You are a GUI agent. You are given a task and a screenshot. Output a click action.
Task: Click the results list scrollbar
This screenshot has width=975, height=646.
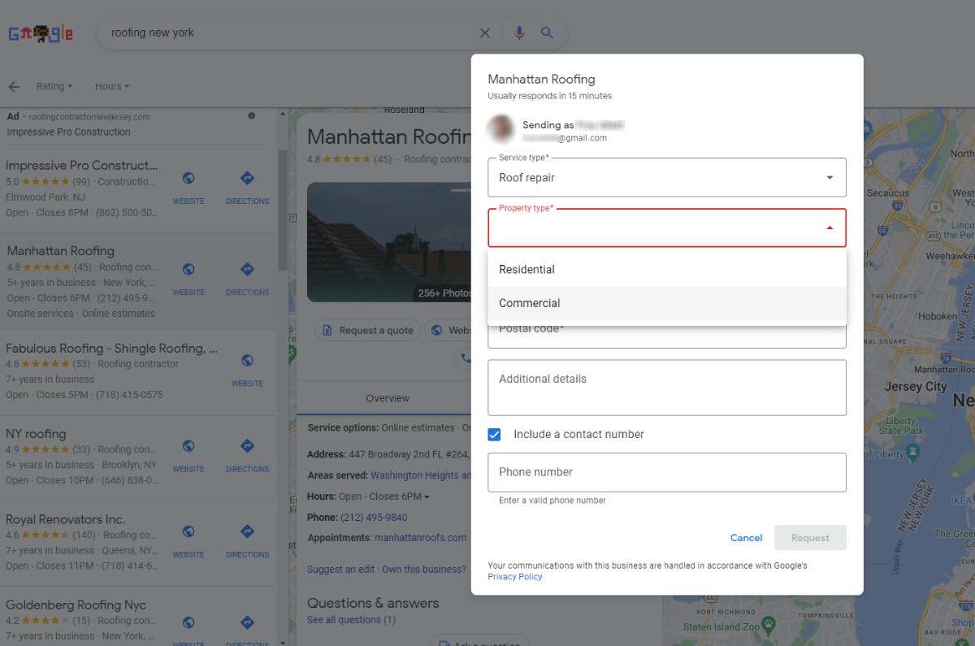pos(282,210)
